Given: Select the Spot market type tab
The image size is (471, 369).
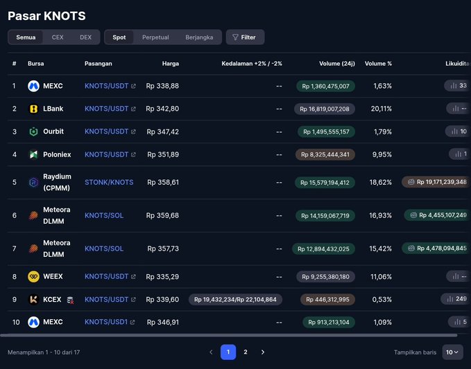Looking at the screenshot, I should (x=119, y=37).
